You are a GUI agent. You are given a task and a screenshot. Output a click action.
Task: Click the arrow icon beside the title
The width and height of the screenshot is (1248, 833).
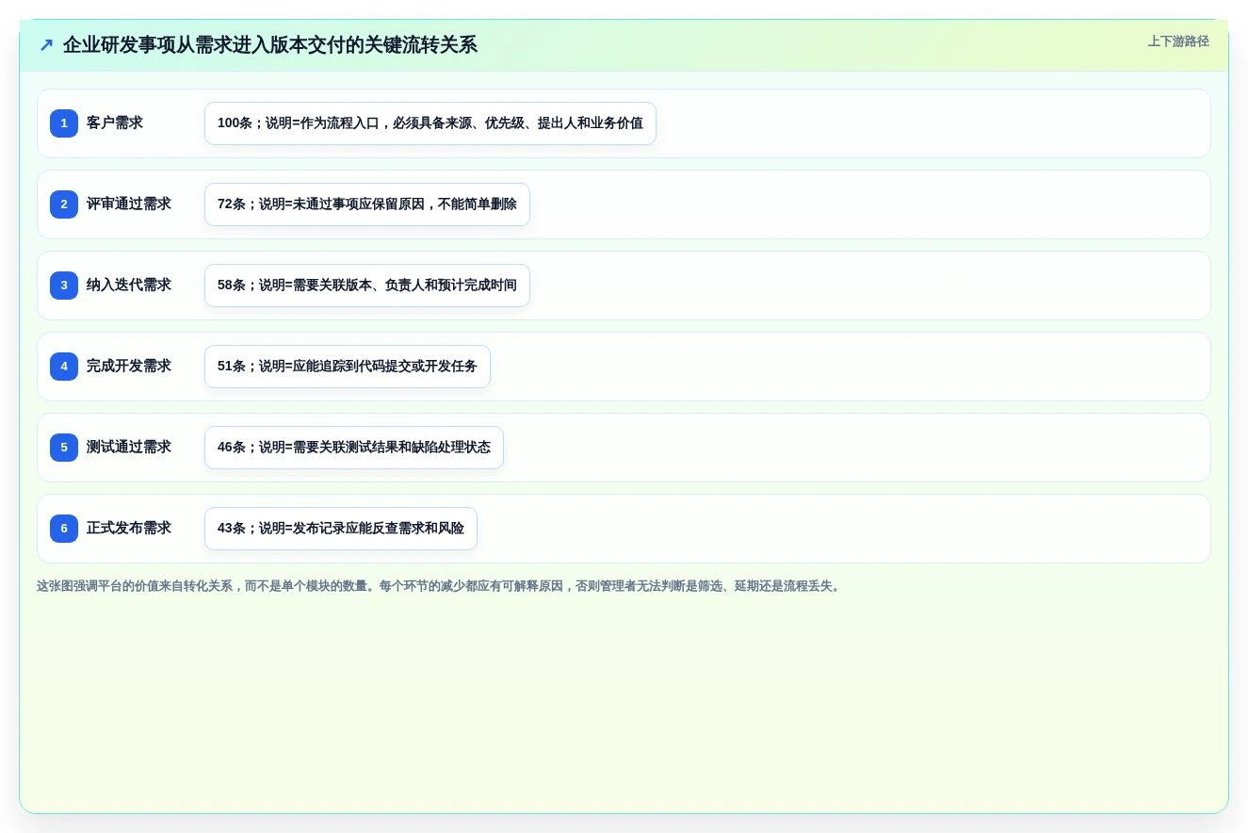click(46, 44)
